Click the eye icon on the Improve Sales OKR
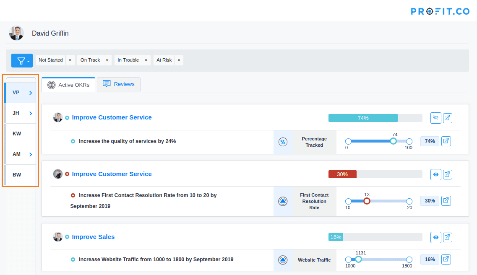The image size is (477, 275). point(435,237)
